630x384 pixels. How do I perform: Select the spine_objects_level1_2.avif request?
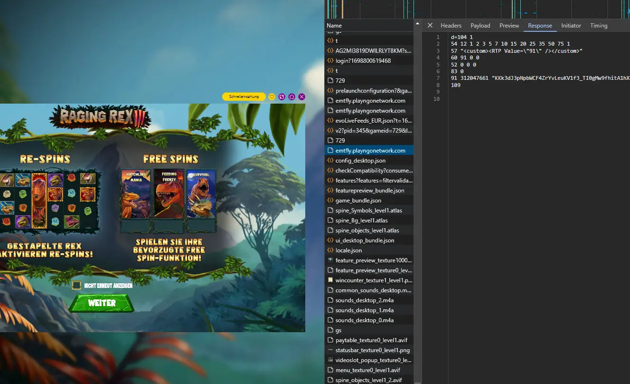click(x=369, y=380)
